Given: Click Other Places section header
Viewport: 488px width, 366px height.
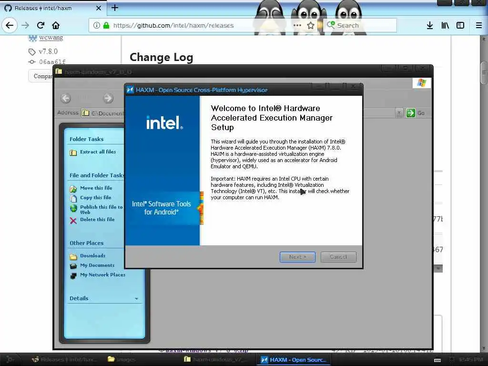Looking at the screenshot, I should (87, 243).
